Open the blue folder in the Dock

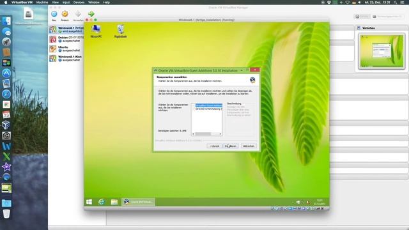click(x=6, y=203)
